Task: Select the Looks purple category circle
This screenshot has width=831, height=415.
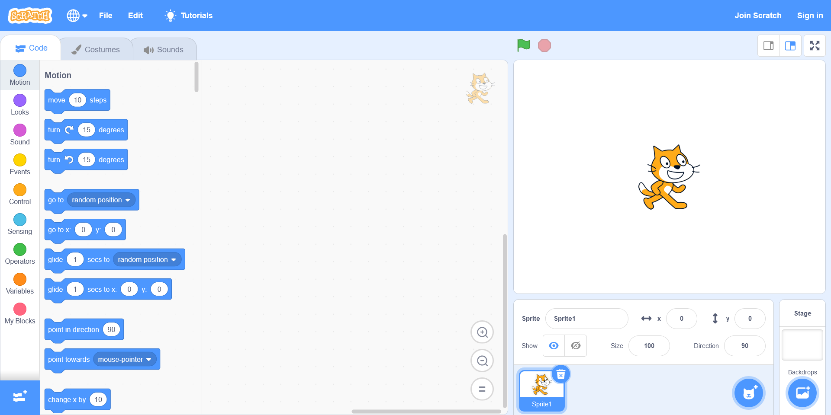Action: point(20,101)
